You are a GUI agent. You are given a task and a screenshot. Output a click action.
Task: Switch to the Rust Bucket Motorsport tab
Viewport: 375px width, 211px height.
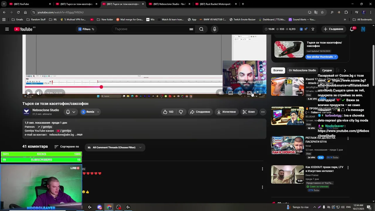point(216,4)
